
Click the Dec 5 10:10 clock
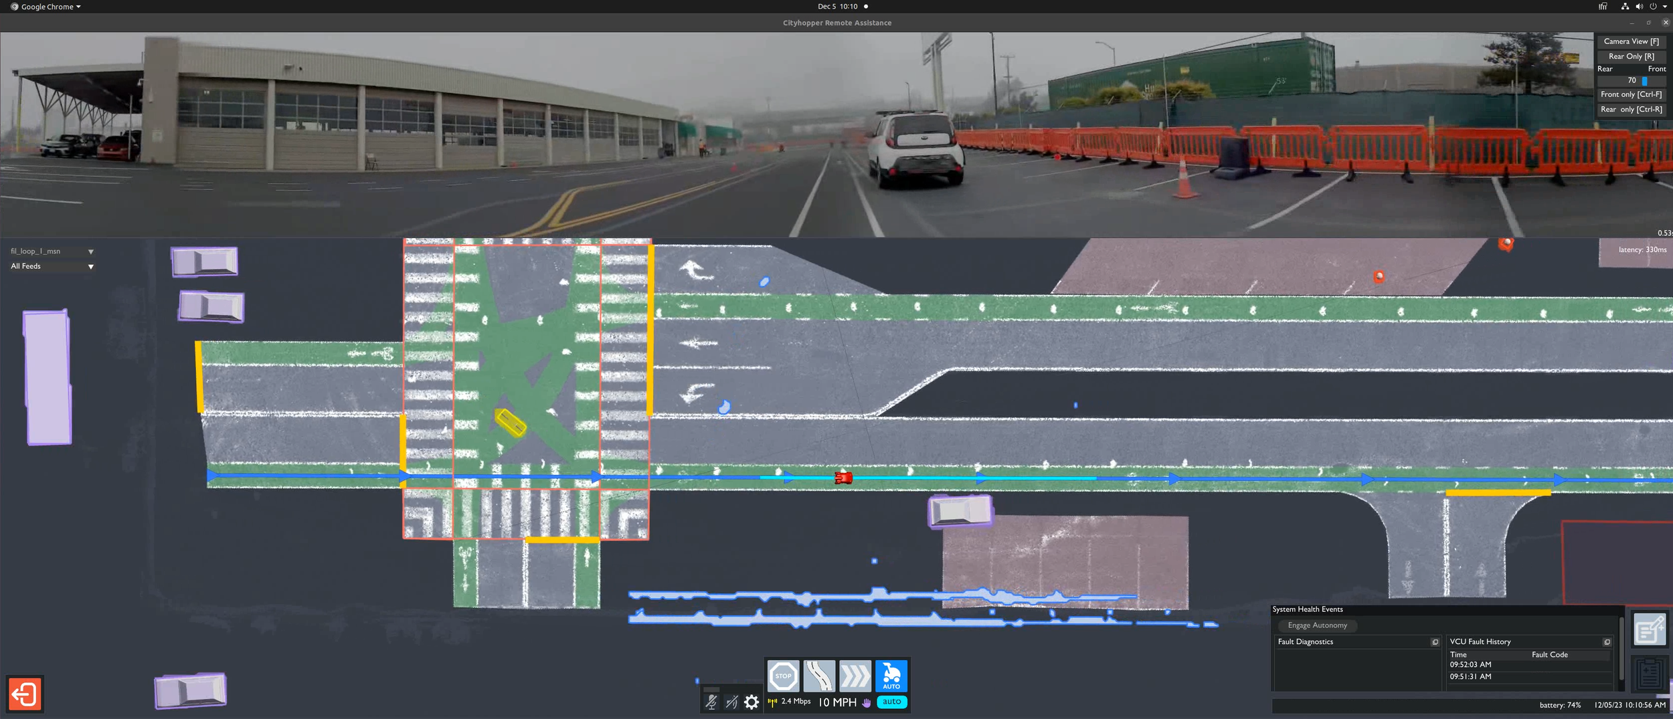pyautogui.click(x=837, y=7)
